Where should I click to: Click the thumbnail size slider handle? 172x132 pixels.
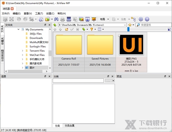(128, 29)
